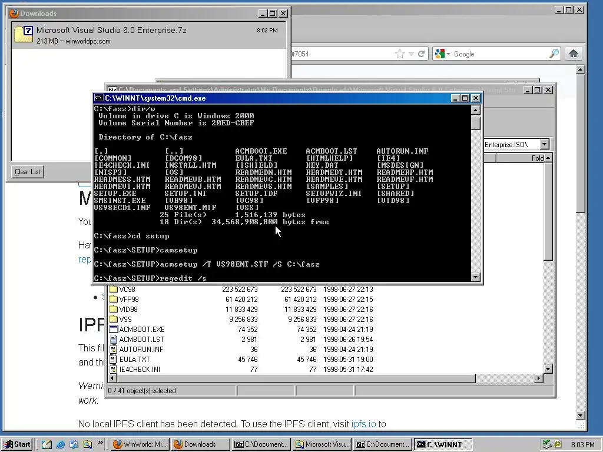Select the IE4CHECK.INI file icon
The image size is (603, 452).
click(113, 369)
